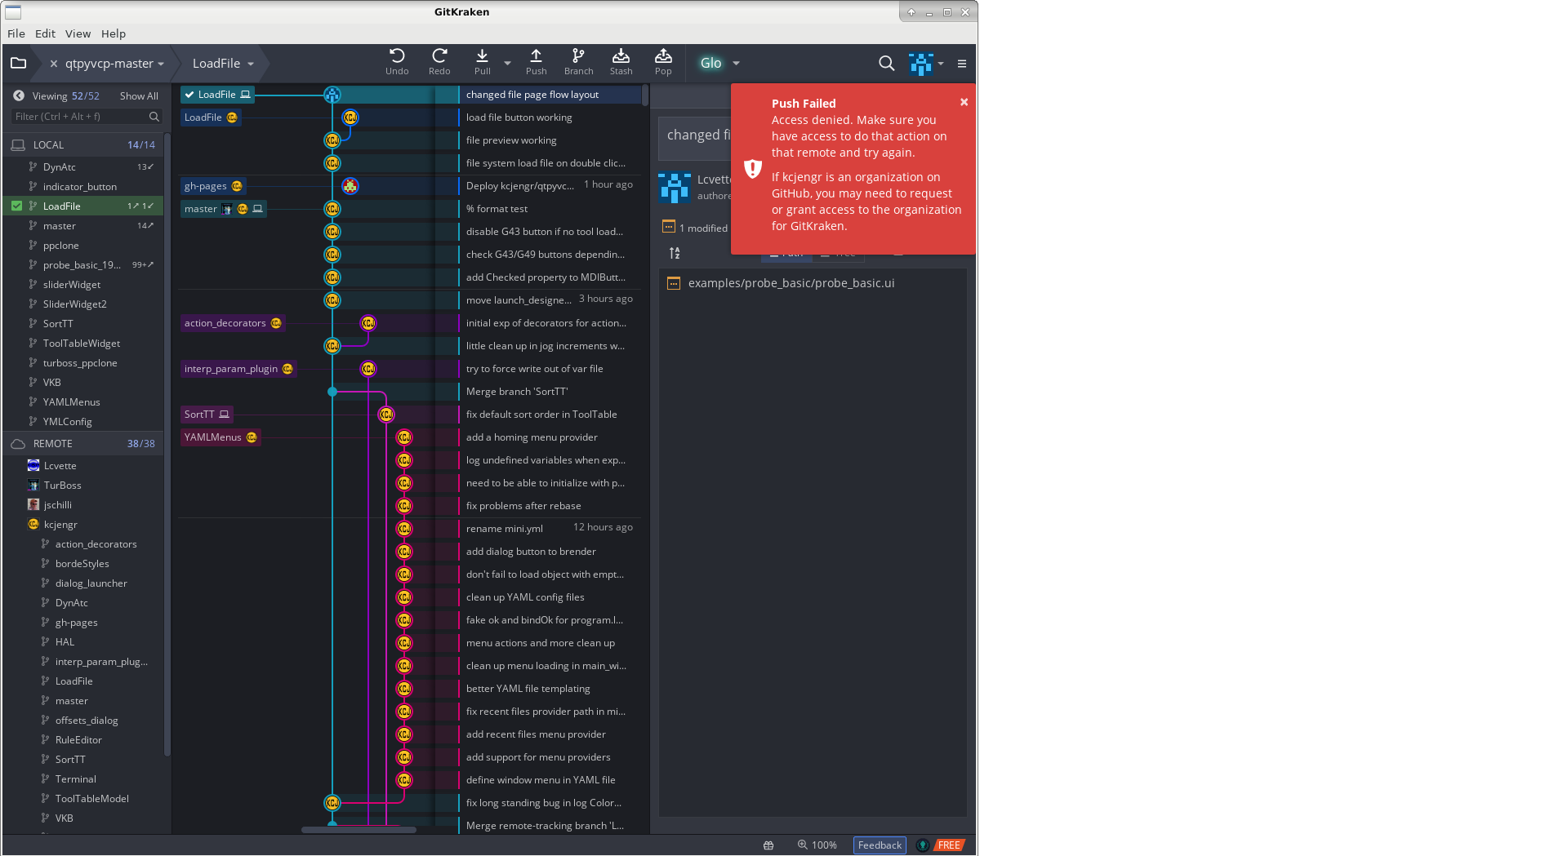
Task: Click the left panel vertical scrollbar
Action: coord(167,445)
